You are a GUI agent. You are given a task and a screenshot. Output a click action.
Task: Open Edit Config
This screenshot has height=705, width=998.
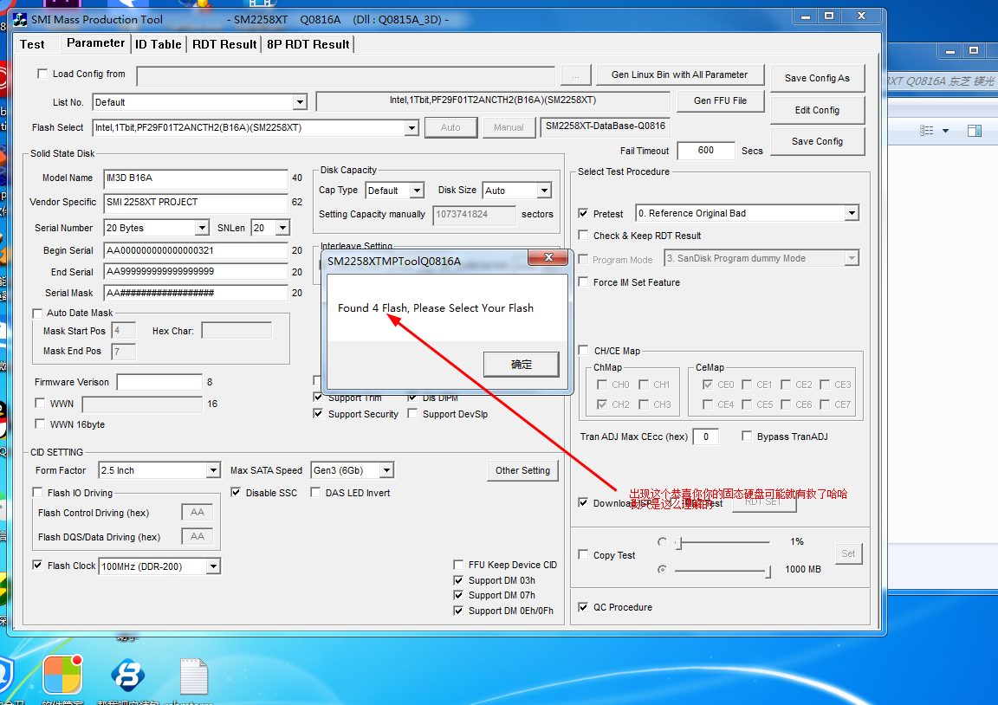pos(817,110)
